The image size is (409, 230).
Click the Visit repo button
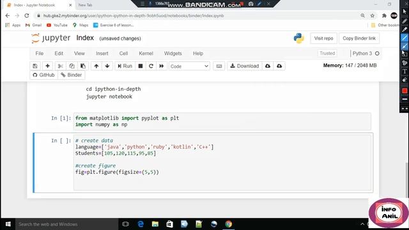point(323,38)
